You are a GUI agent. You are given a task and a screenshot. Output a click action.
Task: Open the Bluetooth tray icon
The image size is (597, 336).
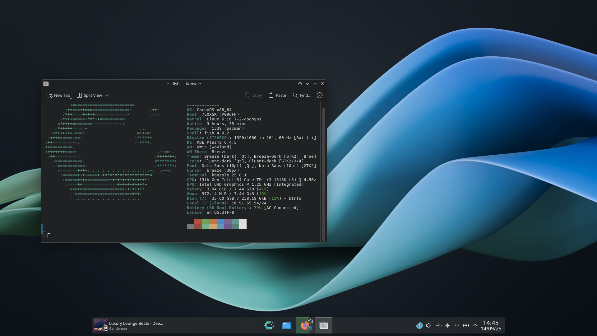coord(438,325)
